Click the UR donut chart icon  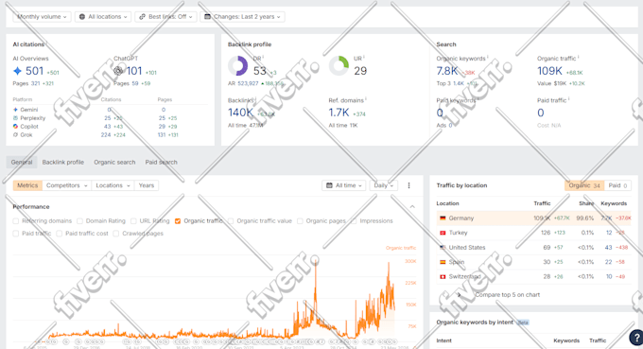339,65
